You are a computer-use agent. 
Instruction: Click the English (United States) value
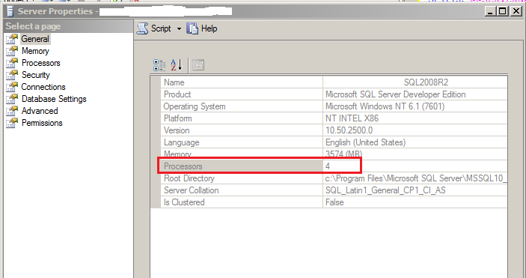(x=365, y=142)
